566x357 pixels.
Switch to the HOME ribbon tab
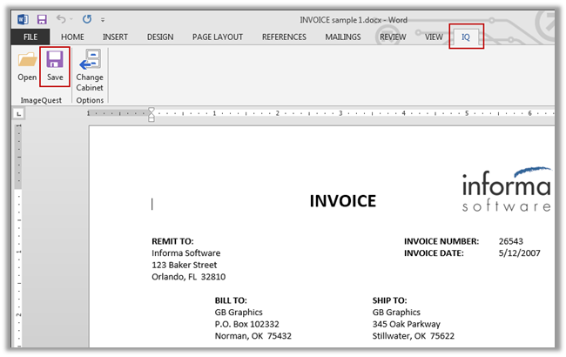coord(72,37)
